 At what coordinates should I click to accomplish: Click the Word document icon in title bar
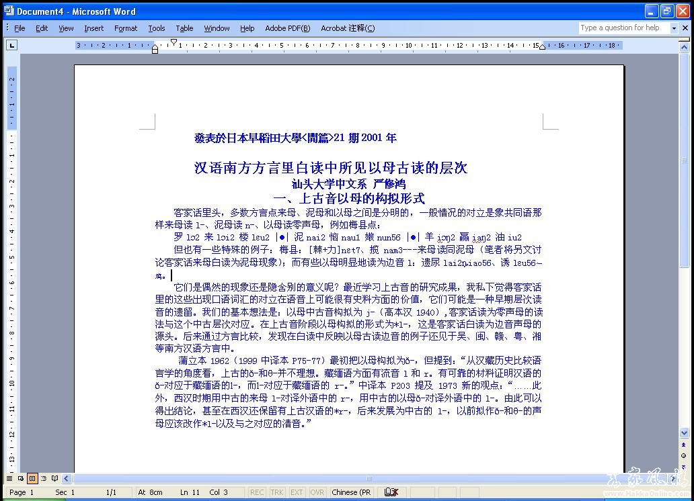(x=9, y=11)
